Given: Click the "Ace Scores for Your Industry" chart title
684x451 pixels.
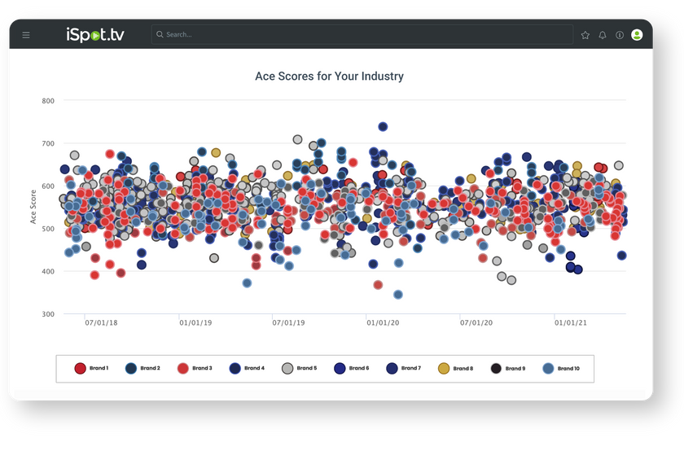Looking at the screenshot, I should click(330, 77).
